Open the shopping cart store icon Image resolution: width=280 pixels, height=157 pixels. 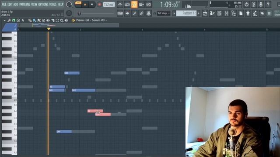point(269,14)
